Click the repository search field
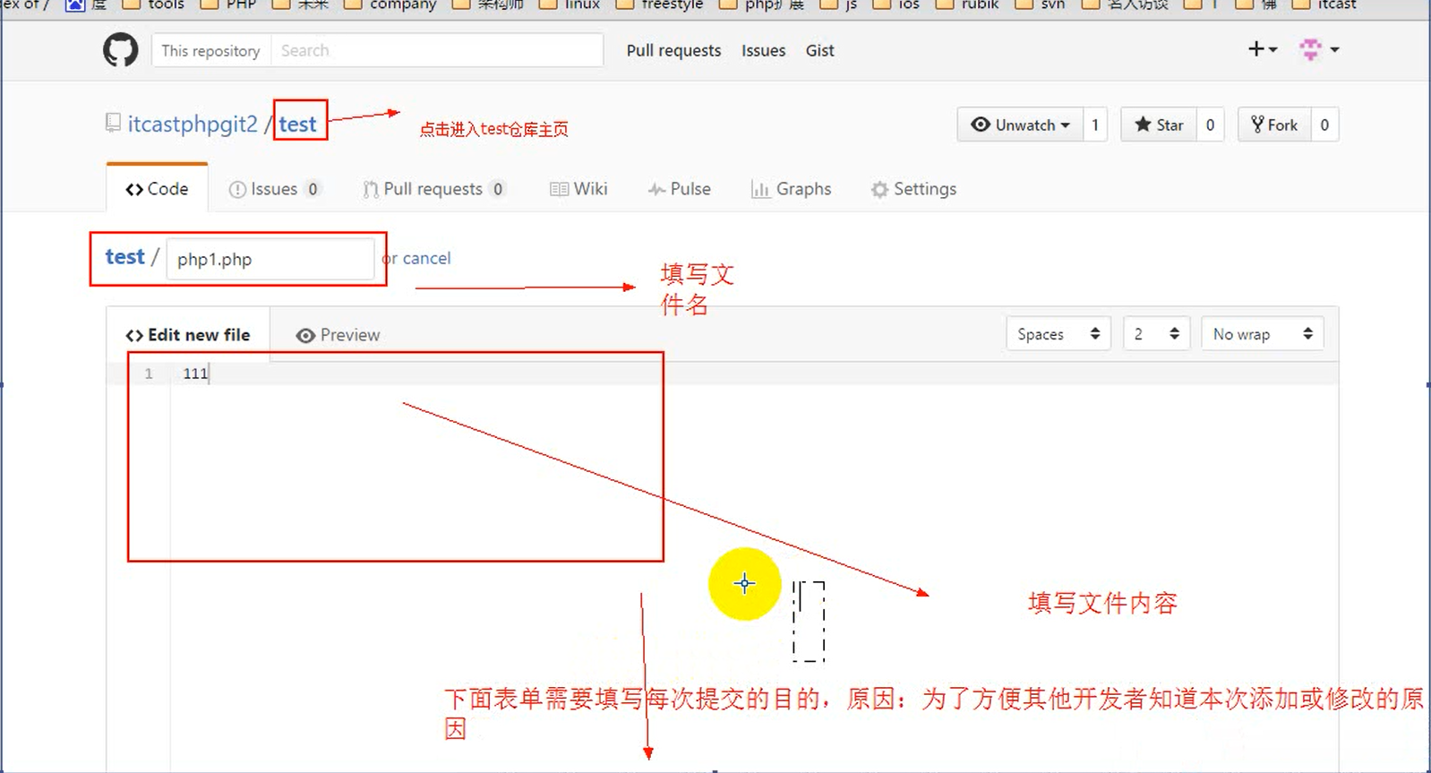 437,50
